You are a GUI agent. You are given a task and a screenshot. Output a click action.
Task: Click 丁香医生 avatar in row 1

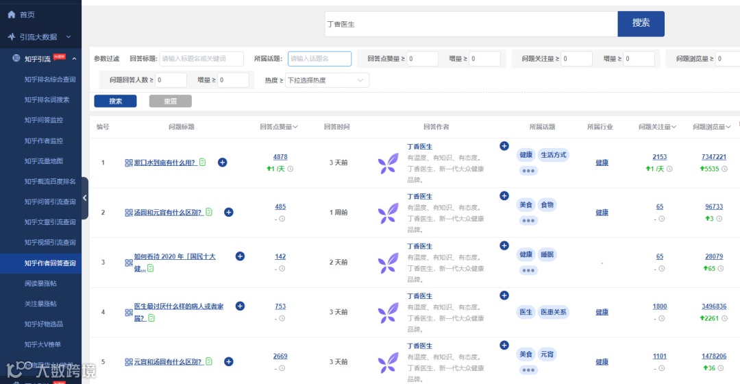(x=388, y=163)
